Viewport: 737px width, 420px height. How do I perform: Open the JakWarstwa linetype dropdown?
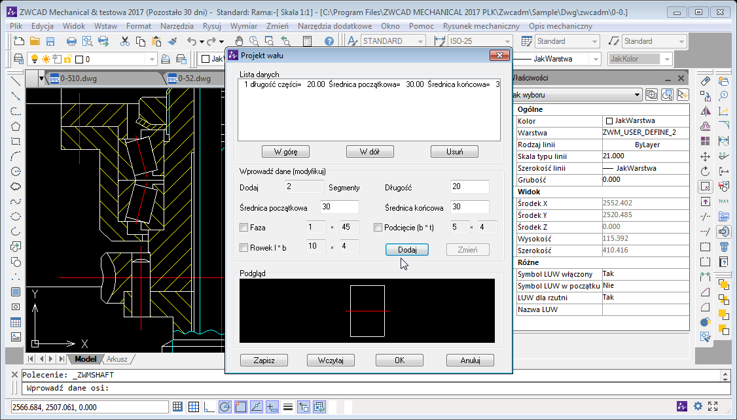[594, 59]
